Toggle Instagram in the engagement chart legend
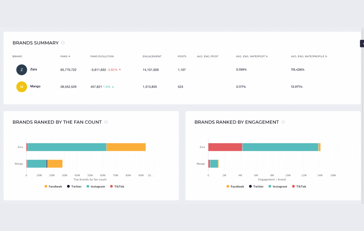The image size is (364, 231). tap(278, 187)
